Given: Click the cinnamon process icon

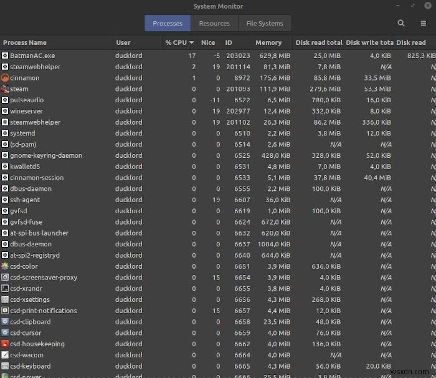Looking at the screenshot, I should click(x=5, y=78).
